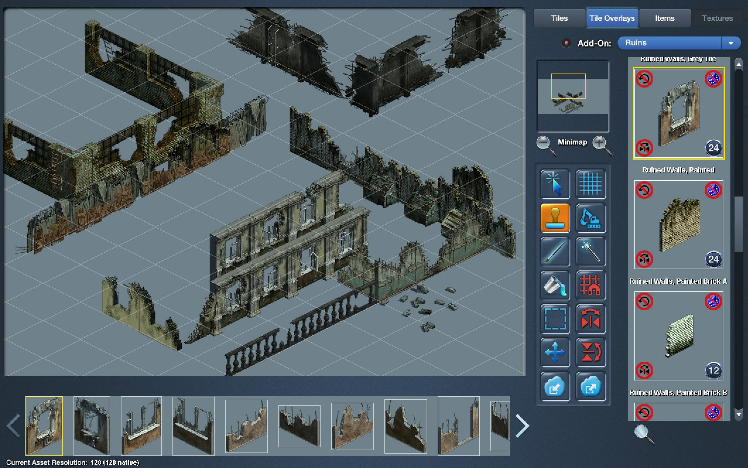The image size is (748, 468).
Task: Toggle the blue grid display icon
Action: 590,184
